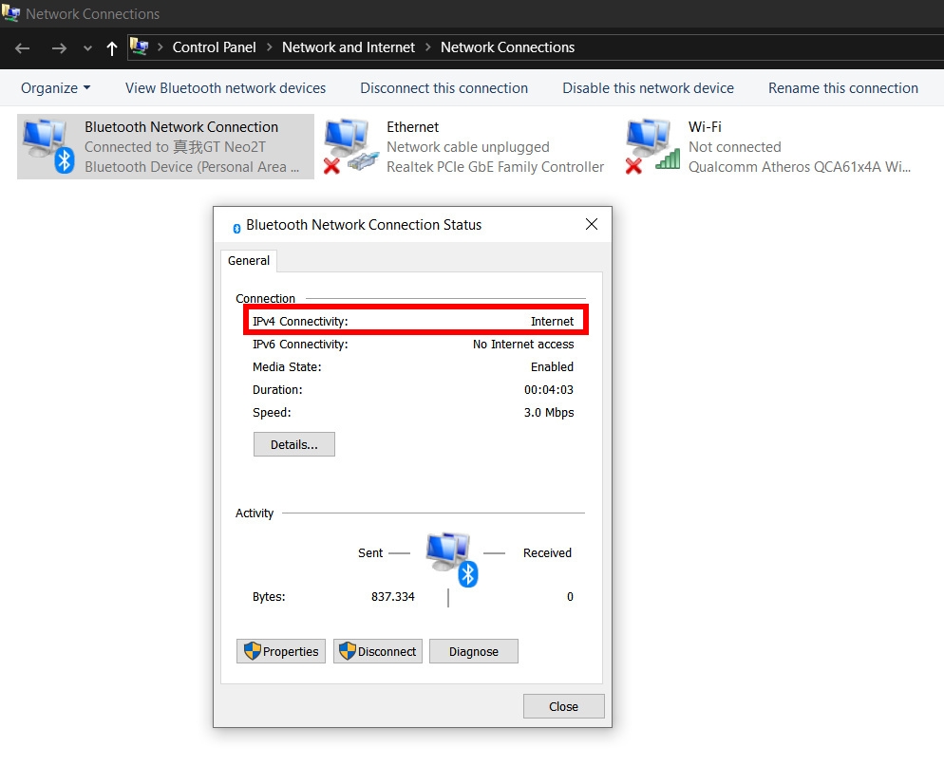Image resolution: width=944 pixels, height=784 pixels.
Task: Expand chevron after Control Panel breadcrumb
Action: (x=269, y=47)
